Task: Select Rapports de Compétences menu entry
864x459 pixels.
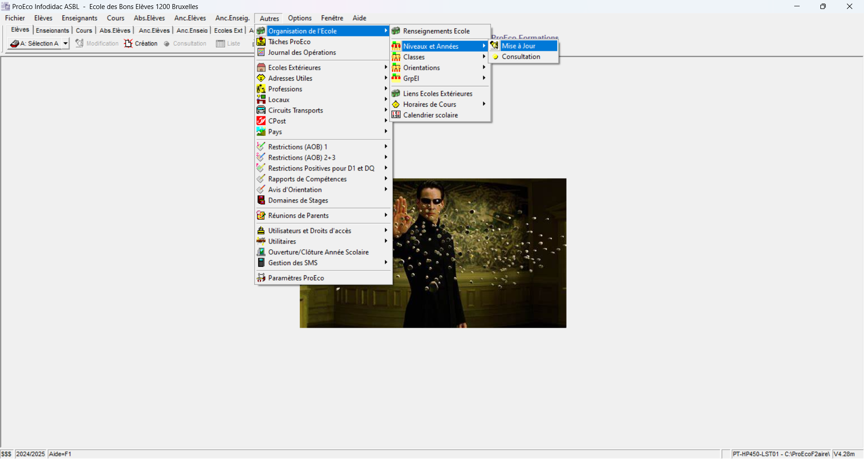Action: (307, 179)
